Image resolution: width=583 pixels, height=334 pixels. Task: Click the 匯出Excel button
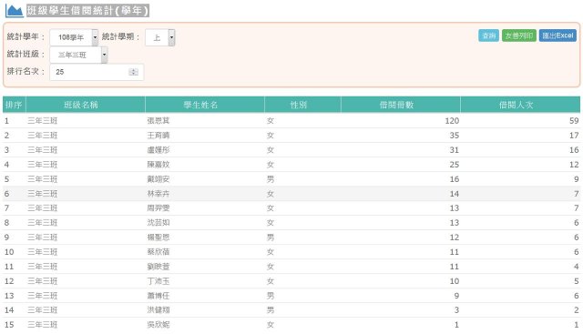[557, 35]
